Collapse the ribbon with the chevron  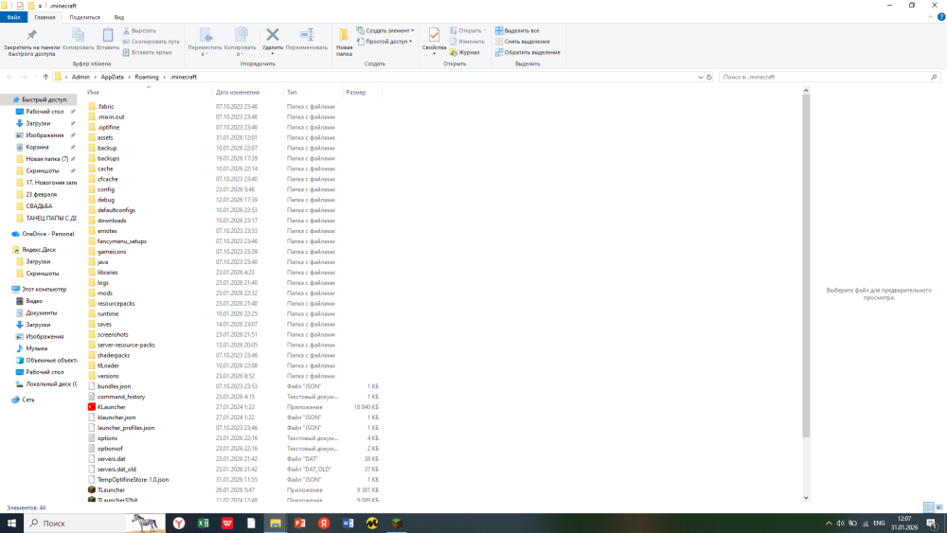pos(930,17)
